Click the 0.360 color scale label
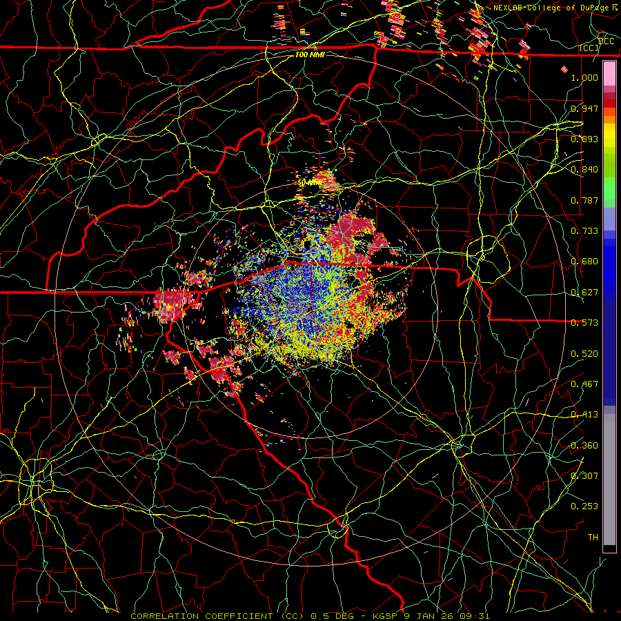Image resolution: width=621 pixels, height=621 pixels. [x=584, y=446]
